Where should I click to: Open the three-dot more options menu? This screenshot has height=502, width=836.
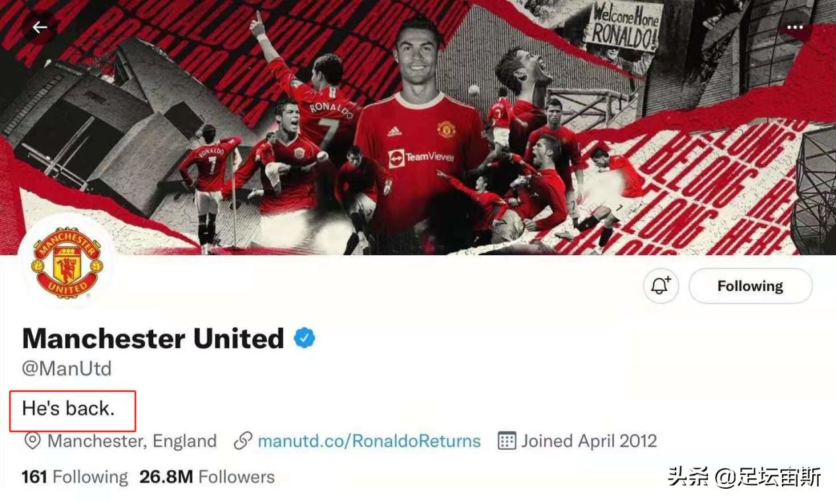pos(795,27)
